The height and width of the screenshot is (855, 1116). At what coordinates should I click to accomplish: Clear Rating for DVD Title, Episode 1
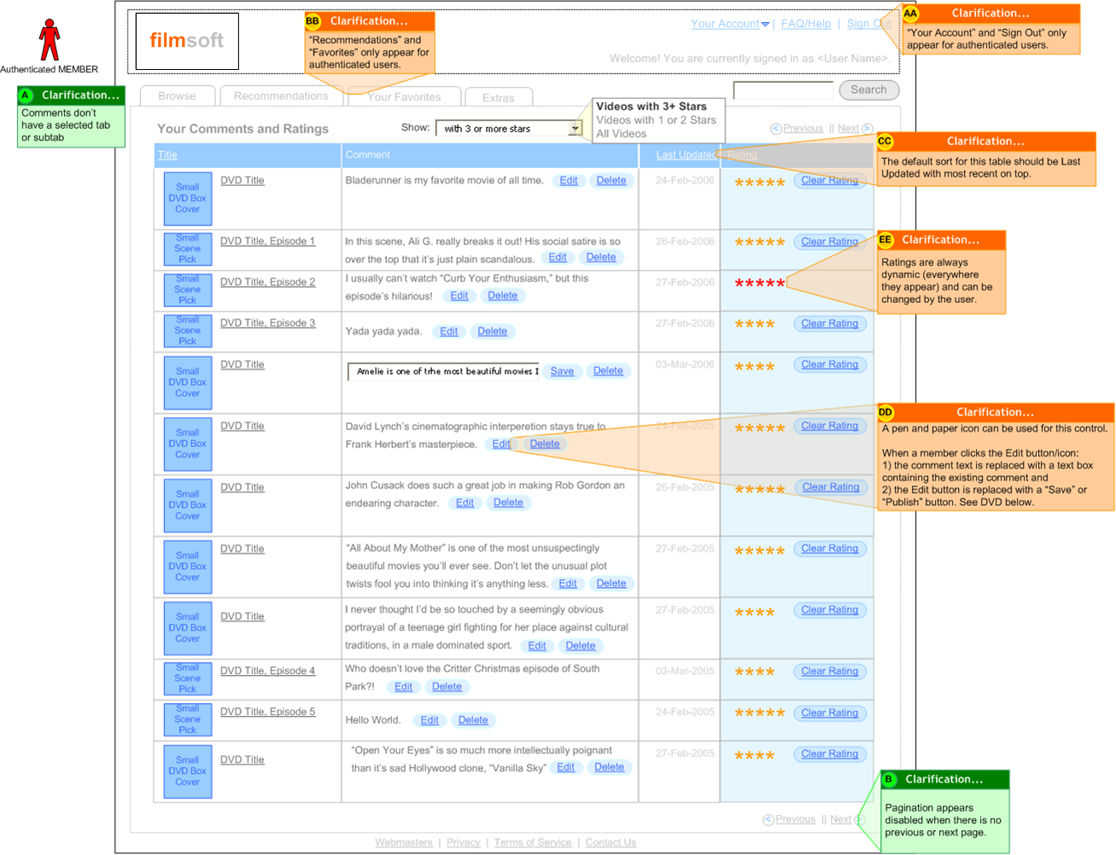tap(830, 242)
